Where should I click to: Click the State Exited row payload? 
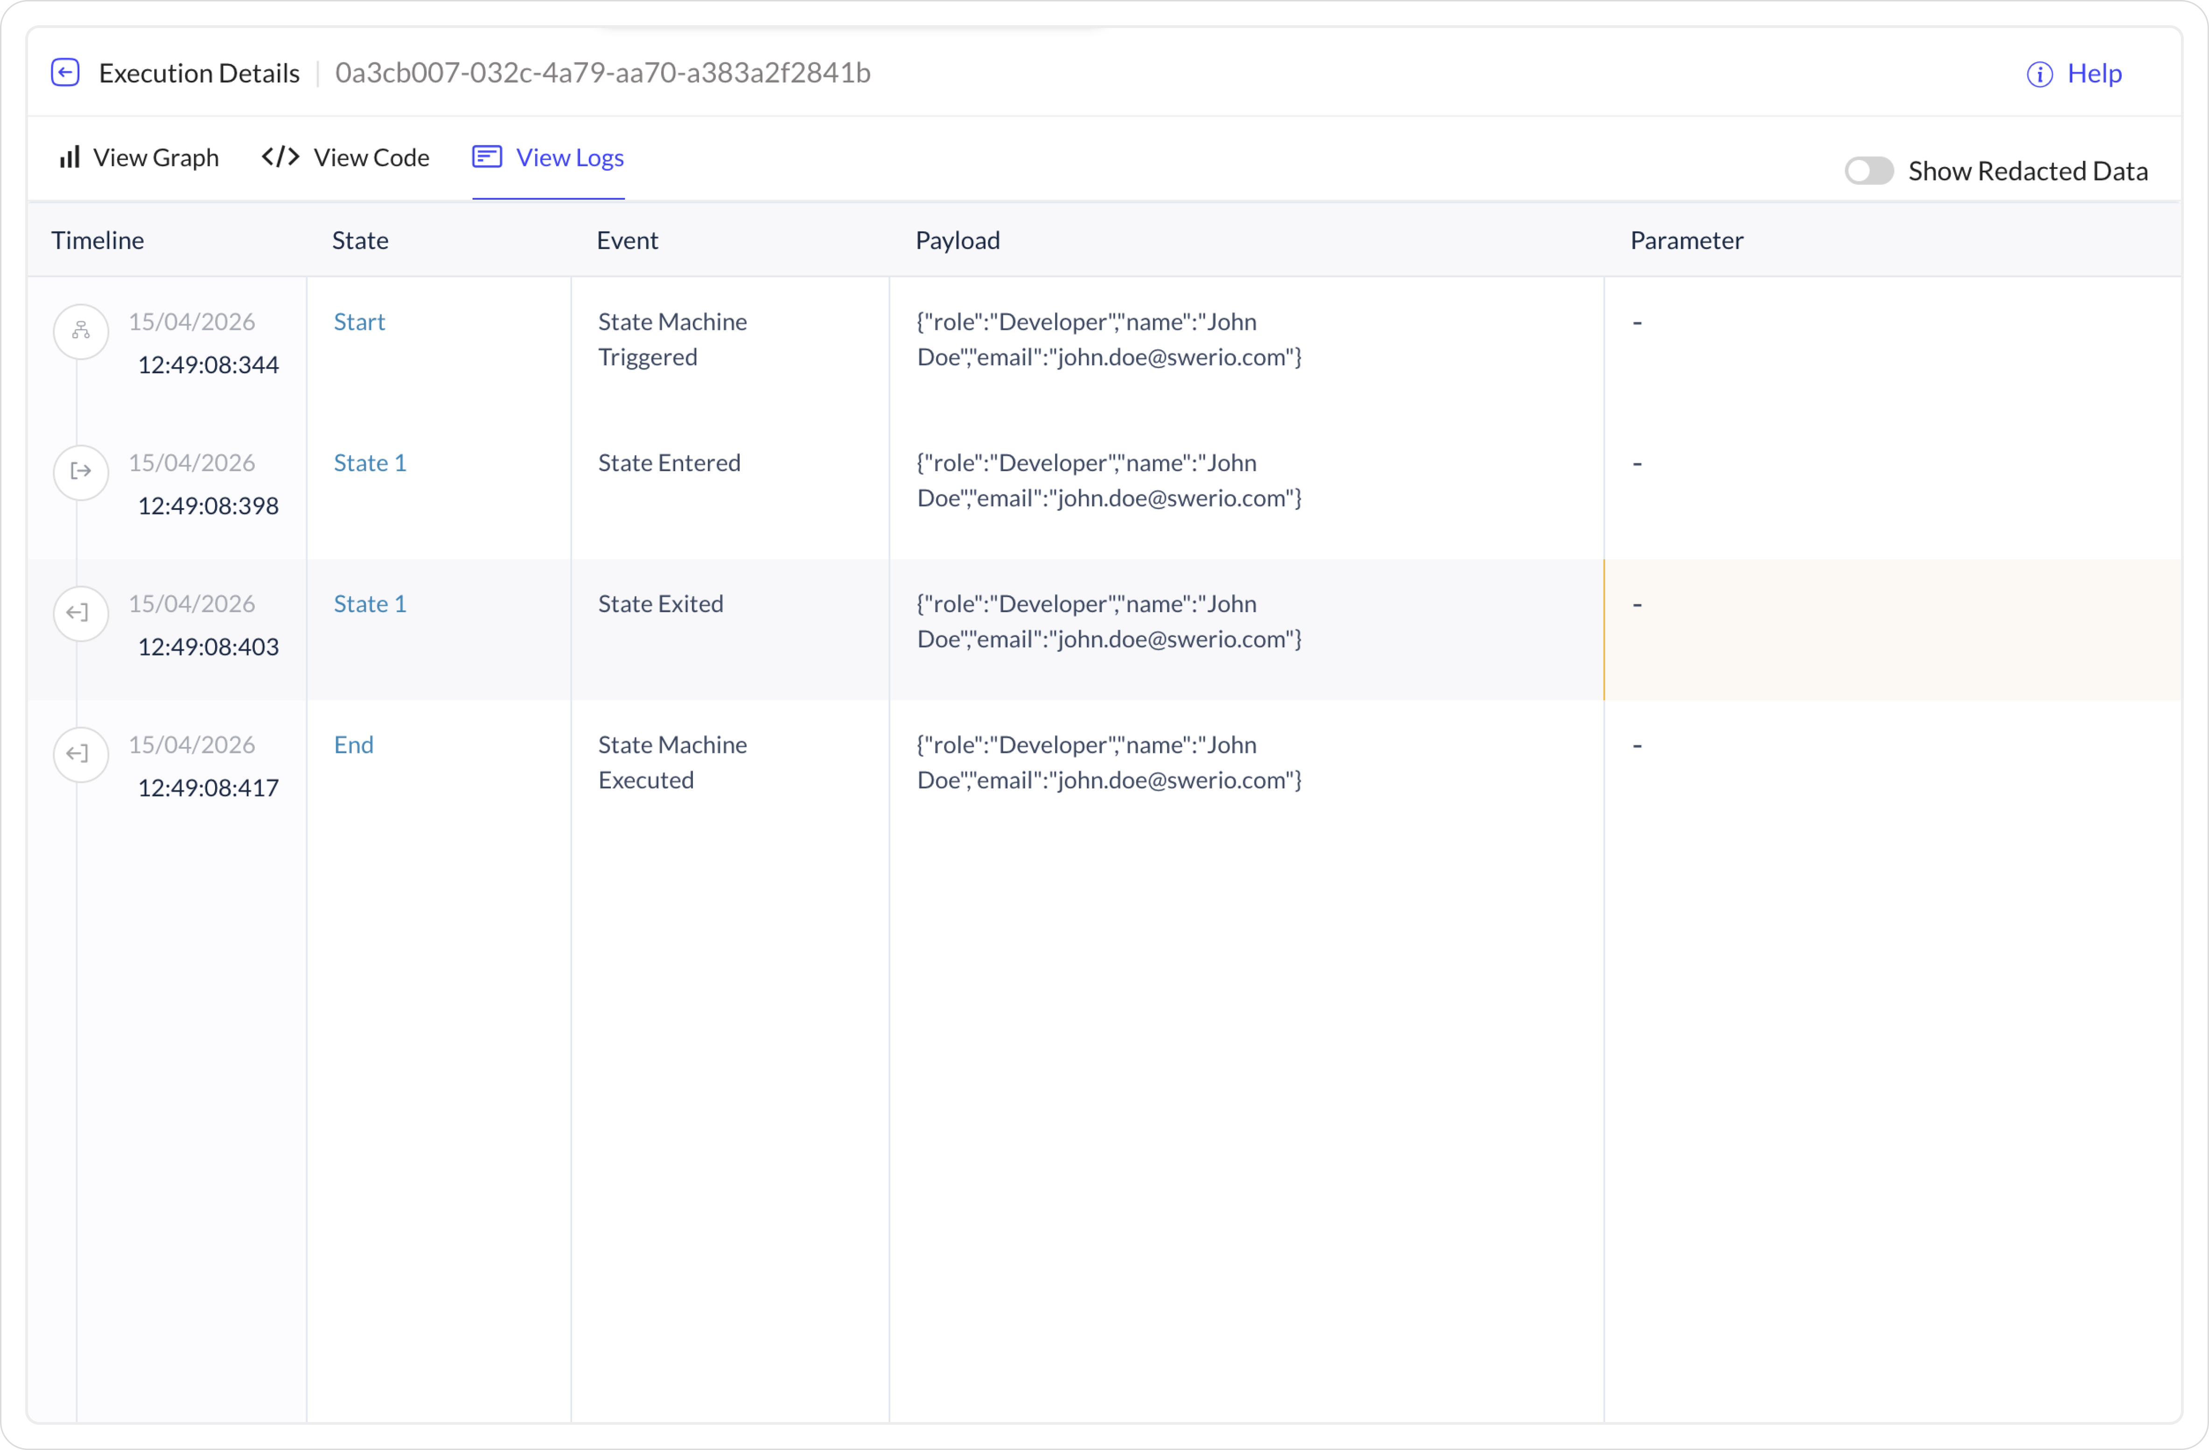pos(1108,621)
